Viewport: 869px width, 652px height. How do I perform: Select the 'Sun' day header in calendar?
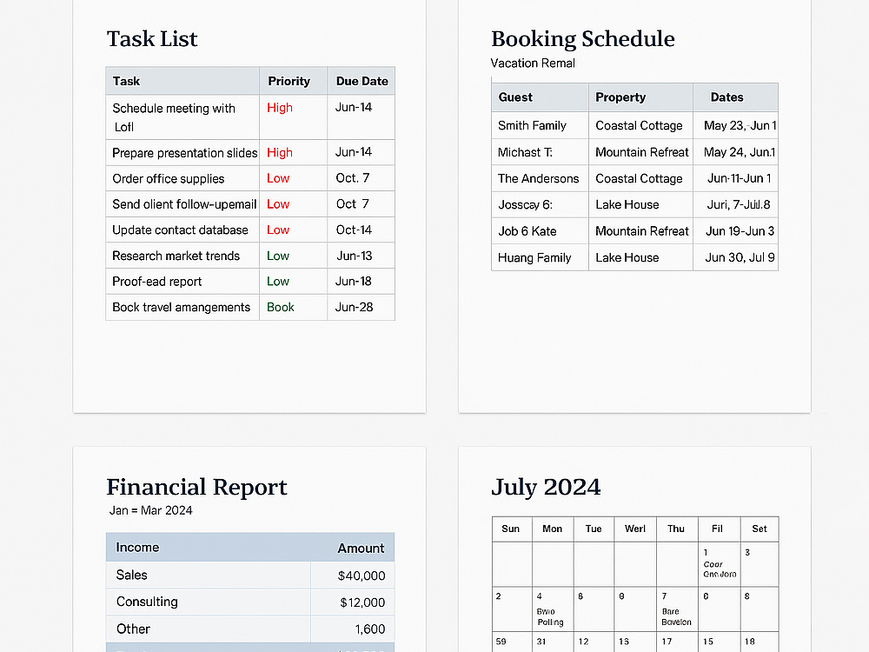tap(510, 529)
